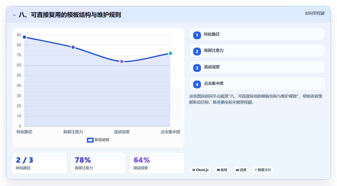Click the description paragraph starting 这张图按时间节点
This screenshot has width=337, height=186.
pos(255,99)
